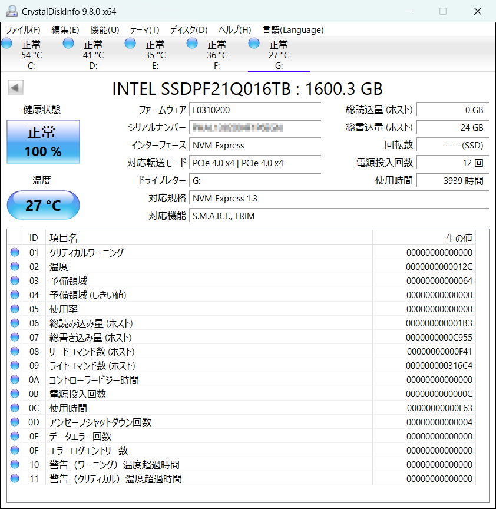
Task: Select drive C: status orb
Action: point(7,43)
